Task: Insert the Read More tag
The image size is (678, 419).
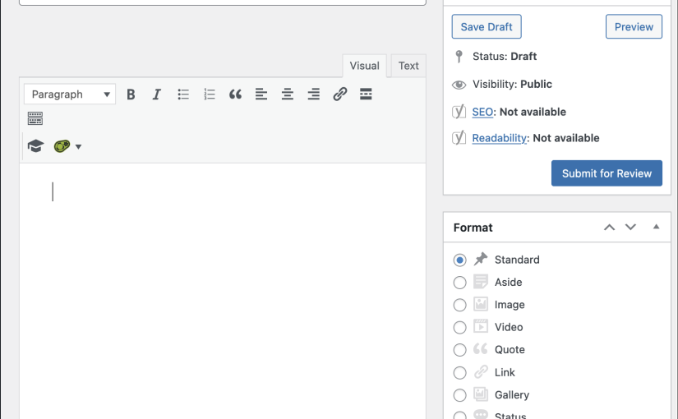Action: point(366,94)
